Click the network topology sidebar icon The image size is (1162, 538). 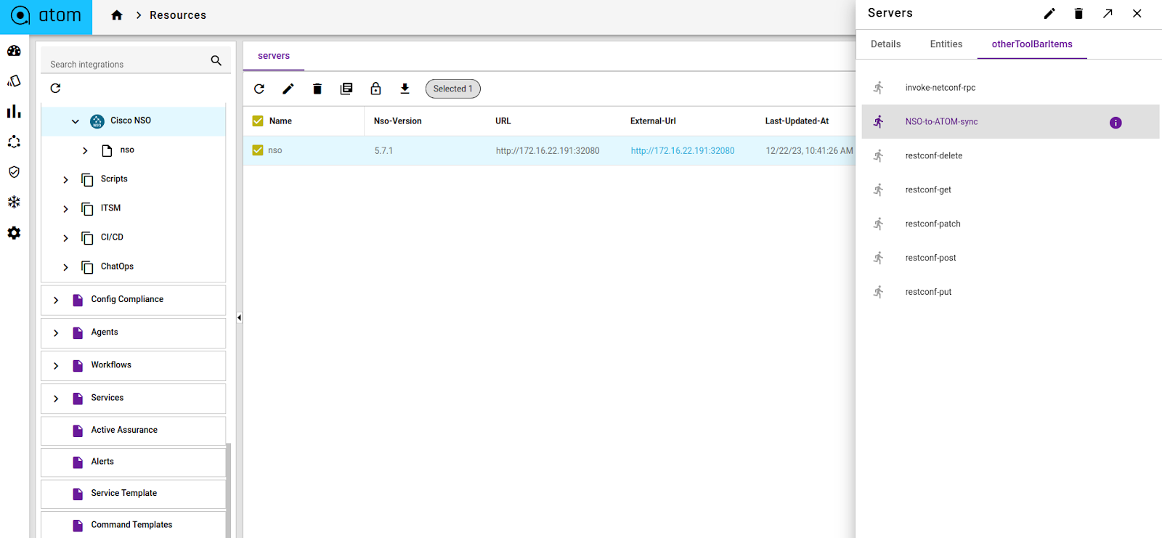click(x=14, y=142)
